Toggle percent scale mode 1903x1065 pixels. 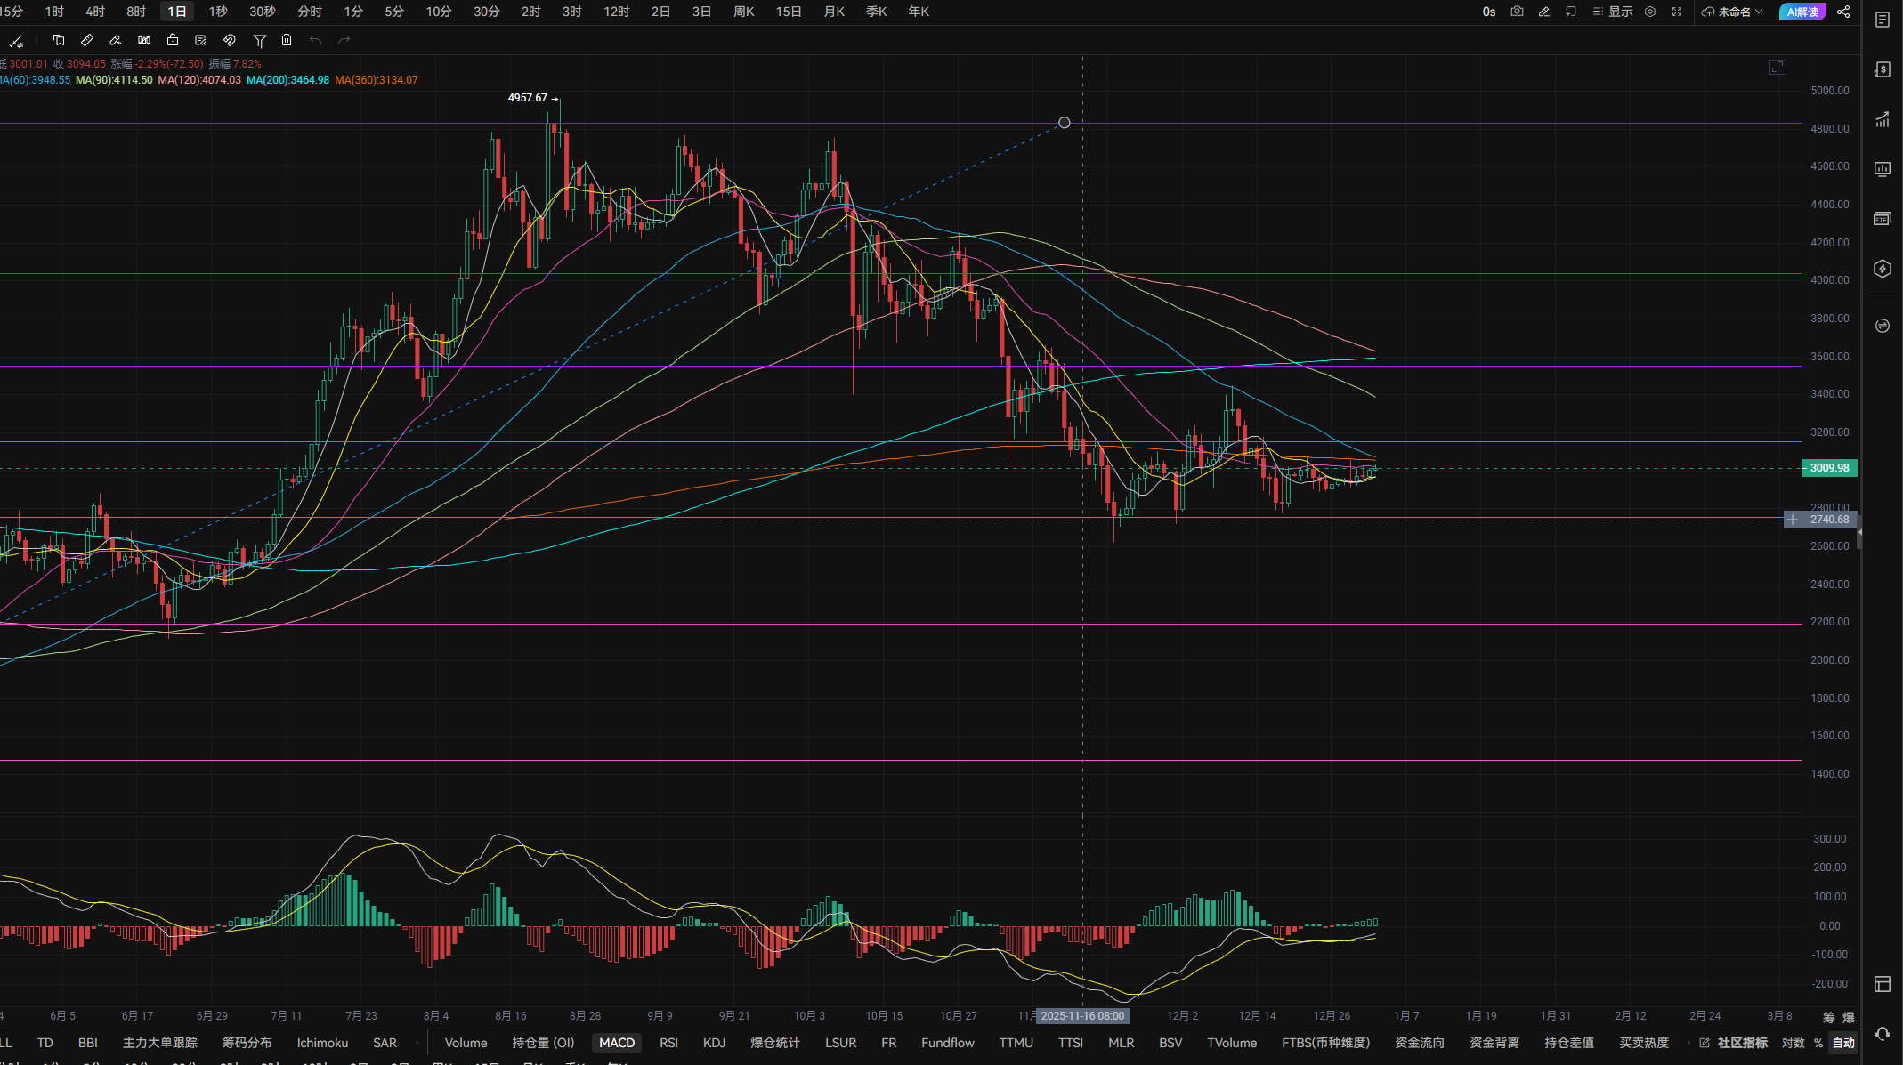click(1818, 1043)
